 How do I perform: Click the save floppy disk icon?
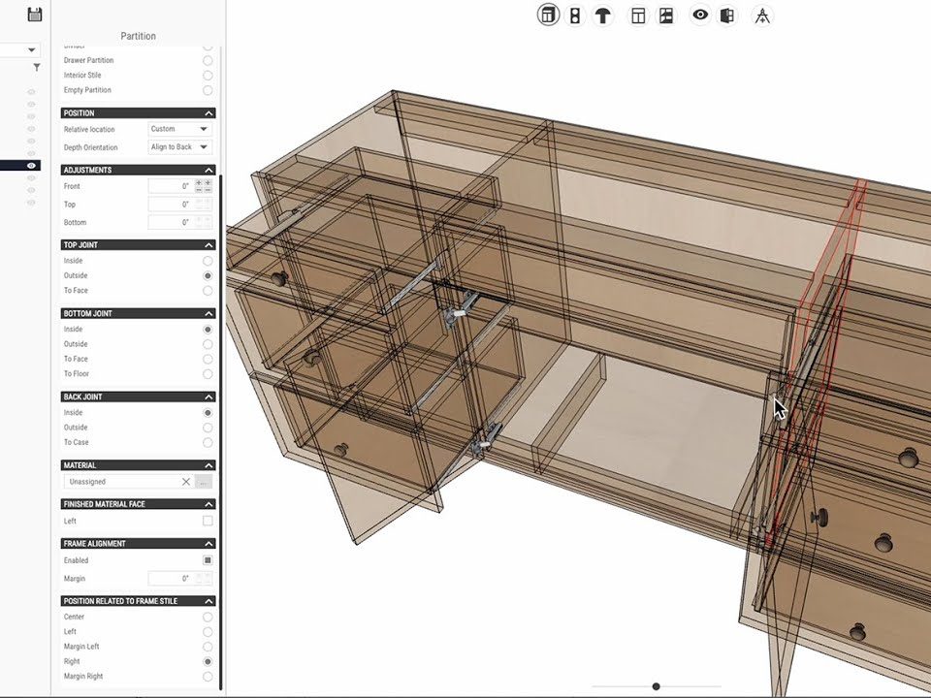point(35,14)
